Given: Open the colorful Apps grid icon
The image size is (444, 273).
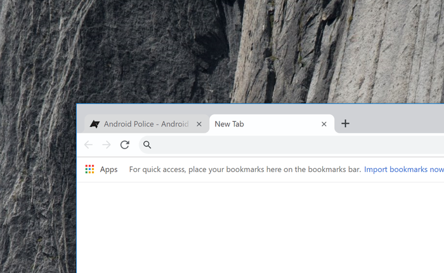Looking at the screenshot, I should (90, 170).
